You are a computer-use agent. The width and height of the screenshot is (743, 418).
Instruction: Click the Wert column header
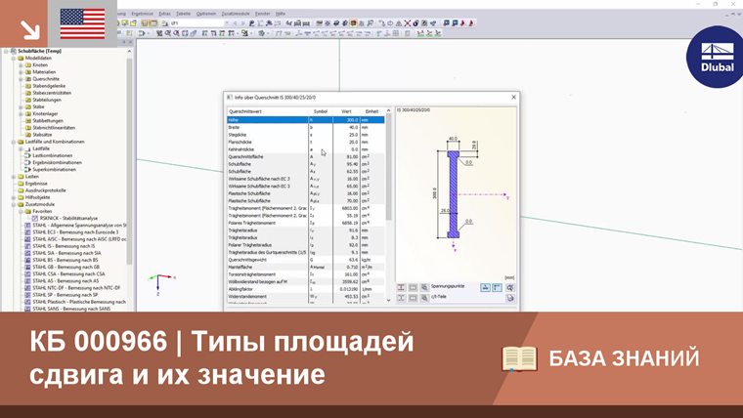346,111
